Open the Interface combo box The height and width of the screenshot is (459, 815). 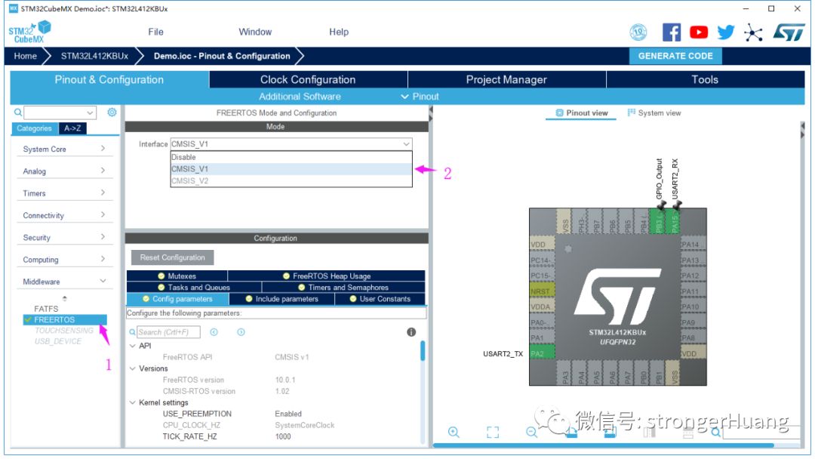[x=291, y=144]
